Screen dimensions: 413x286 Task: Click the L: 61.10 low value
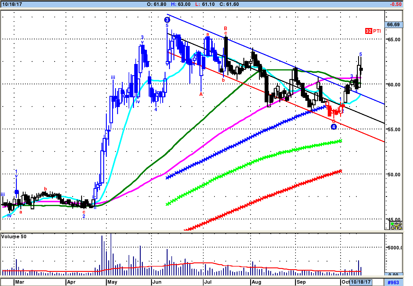tap(205, 4)
